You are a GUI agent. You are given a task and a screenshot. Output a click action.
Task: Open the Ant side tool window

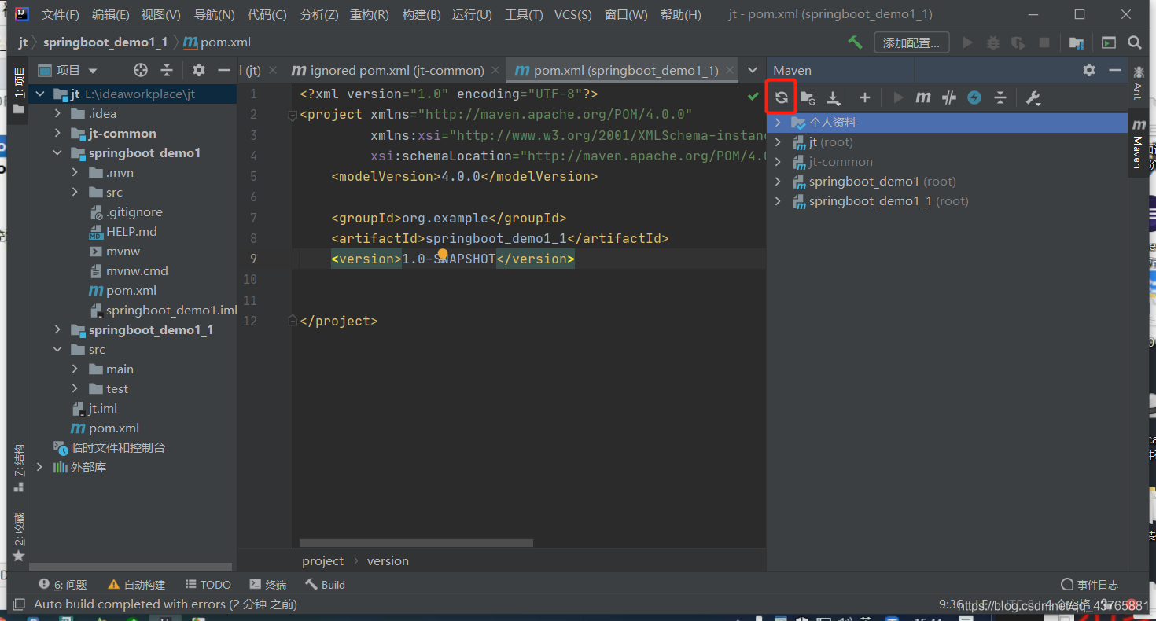tap(1138, 83)
